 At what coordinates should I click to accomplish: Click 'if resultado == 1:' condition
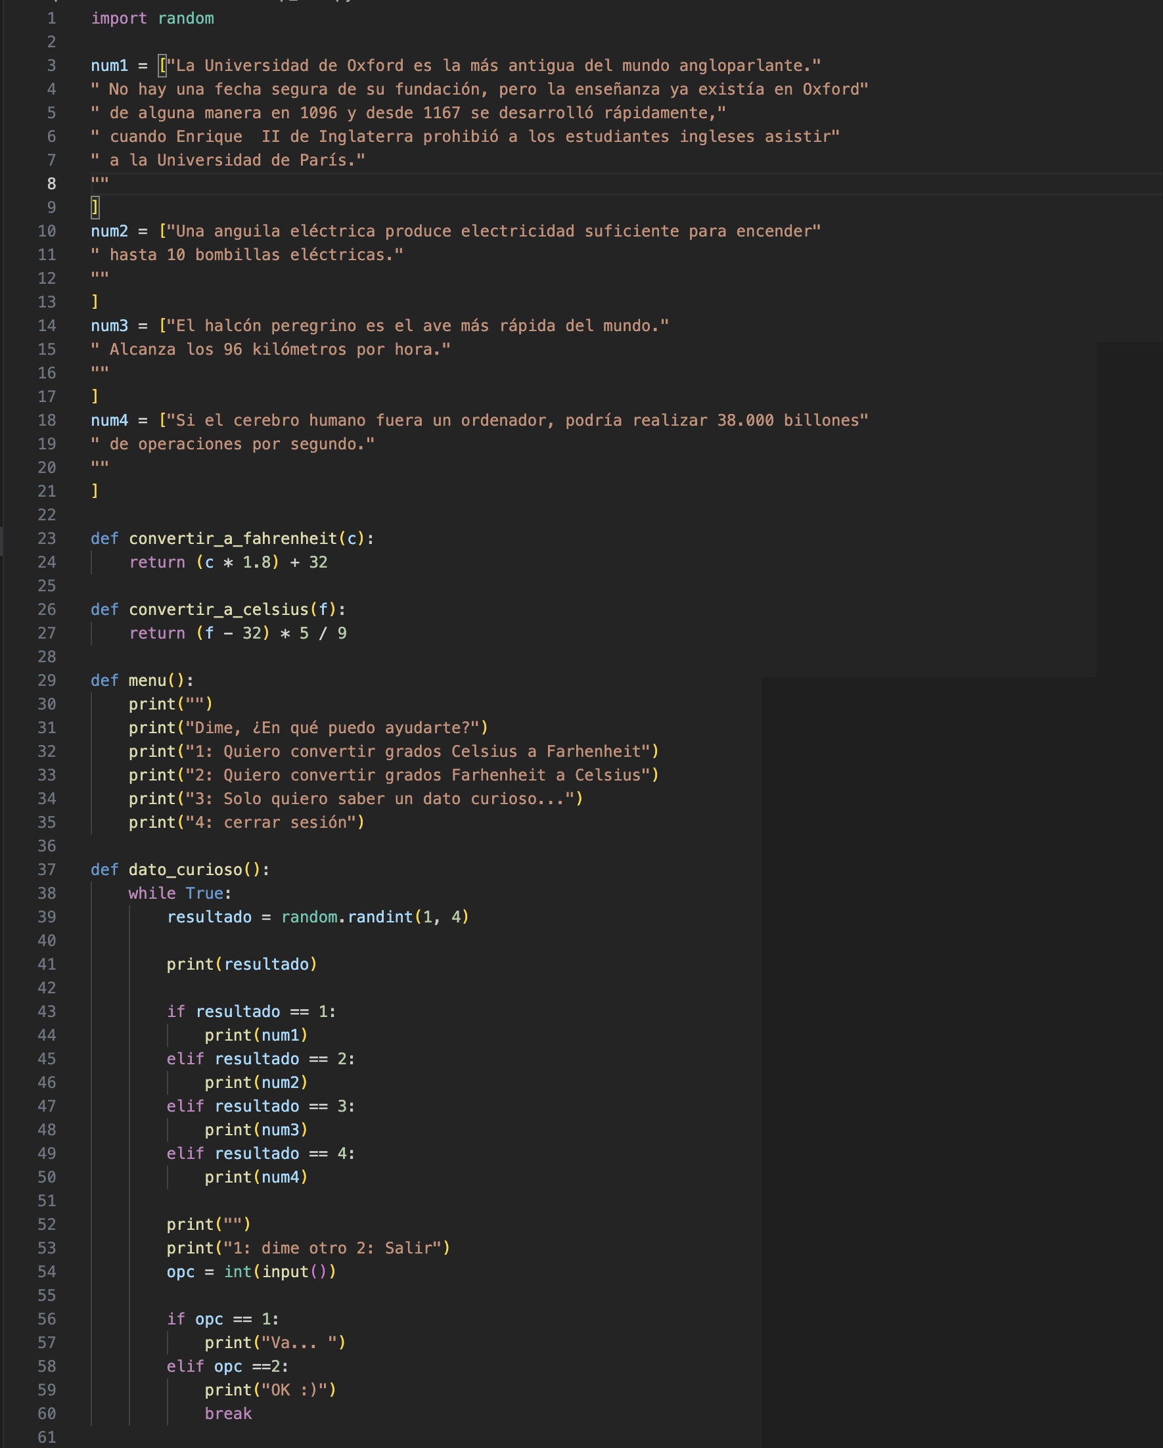(x=251, y=1012)
